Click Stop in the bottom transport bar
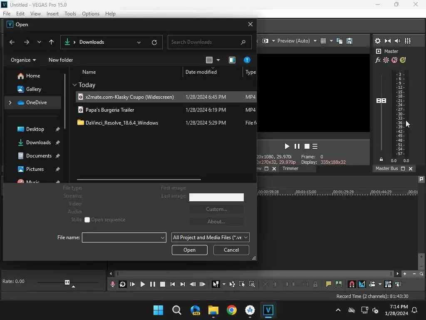The height and width of the screenshot is (320, 426). click(x=163, y=284)
